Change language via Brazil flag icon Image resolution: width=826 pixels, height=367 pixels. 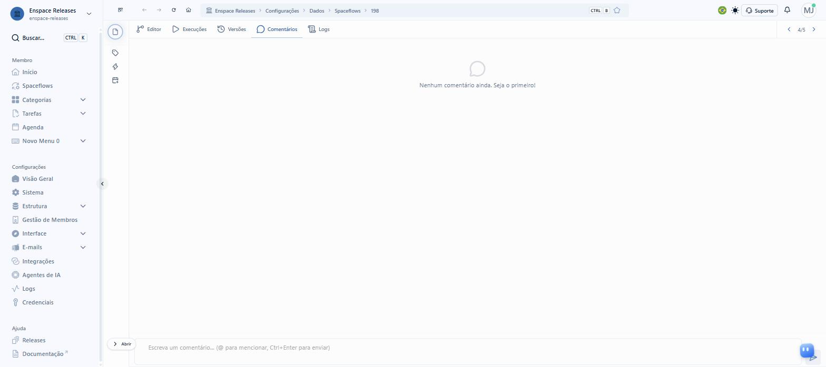pyautogui.click(x=722, y=10)
